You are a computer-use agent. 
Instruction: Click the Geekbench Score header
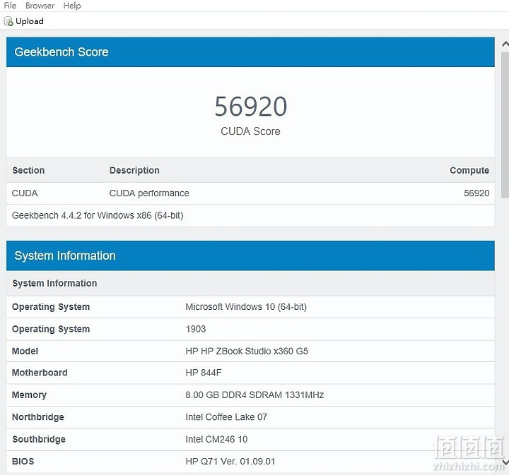[x=250, y=52]
